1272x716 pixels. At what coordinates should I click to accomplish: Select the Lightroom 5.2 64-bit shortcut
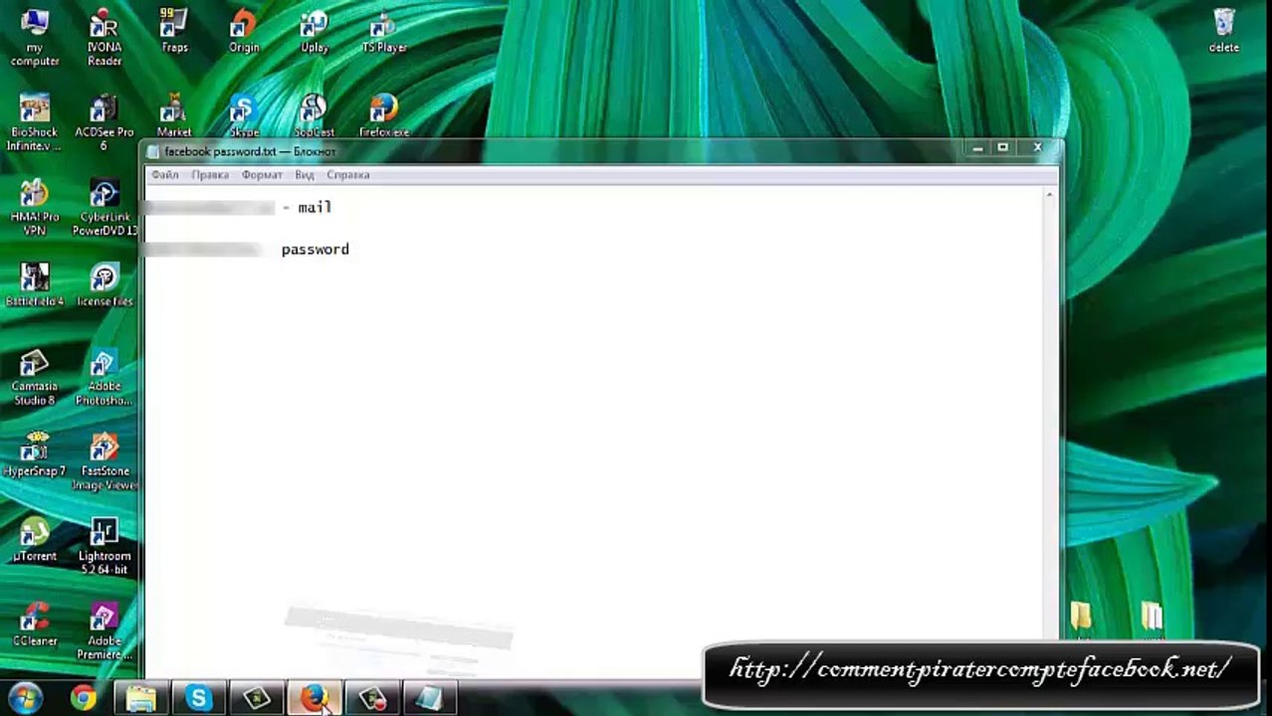(105, 546)
